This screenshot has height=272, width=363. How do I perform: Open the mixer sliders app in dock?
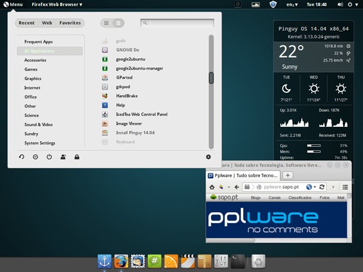click(x=221, y=261)
